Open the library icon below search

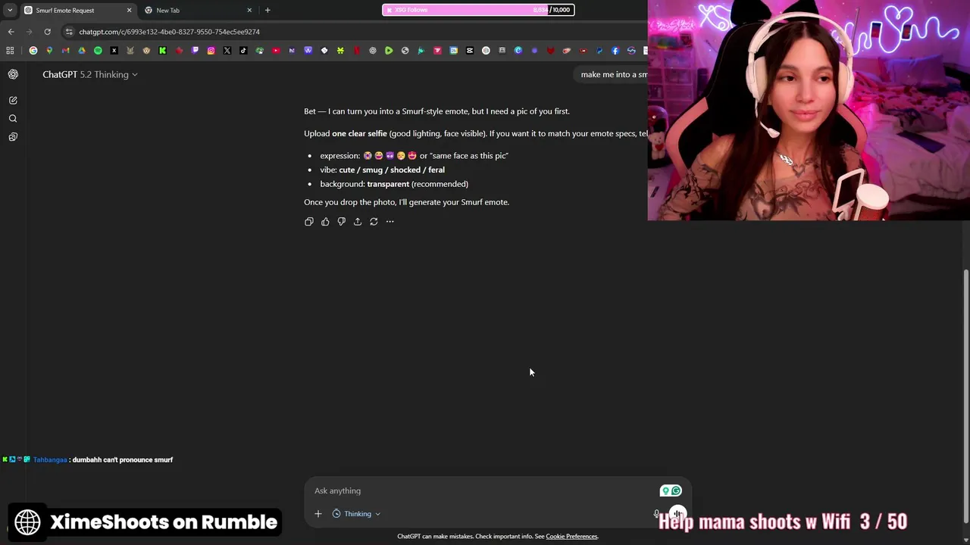[x=13, y=137]
